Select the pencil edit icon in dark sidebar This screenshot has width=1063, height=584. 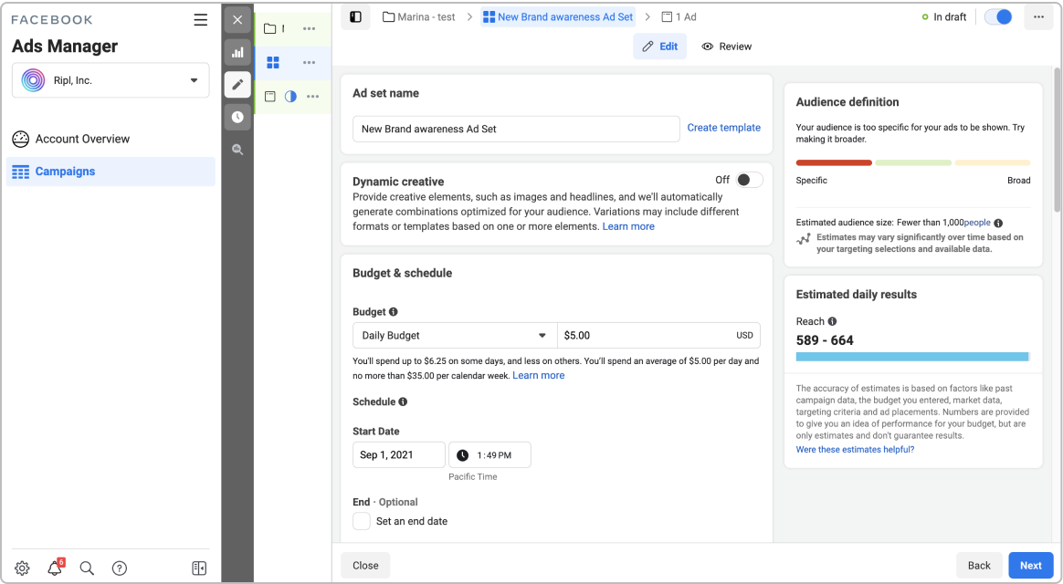point(237,85)
